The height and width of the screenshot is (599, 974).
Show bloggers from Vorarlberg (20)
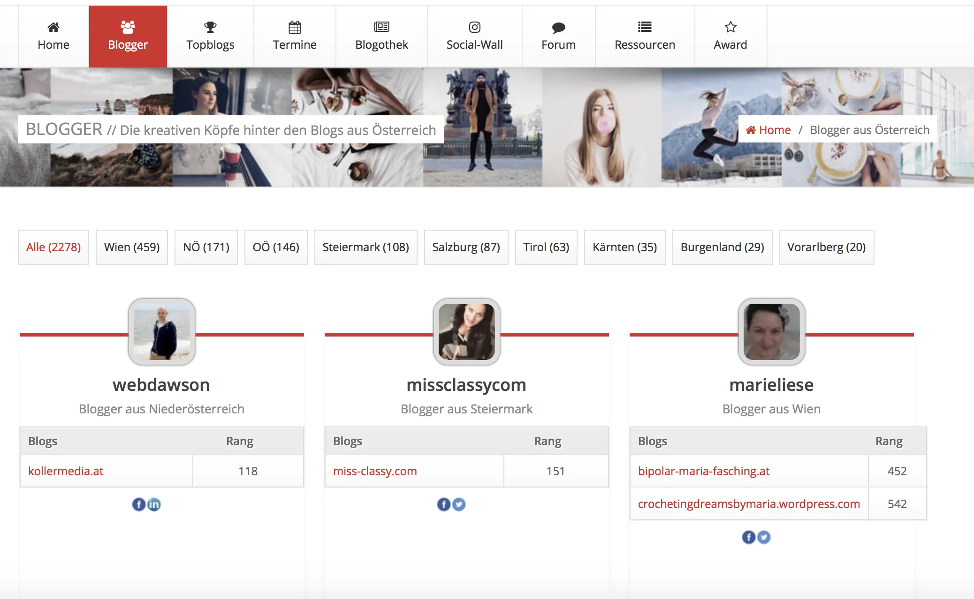point(826,247)
